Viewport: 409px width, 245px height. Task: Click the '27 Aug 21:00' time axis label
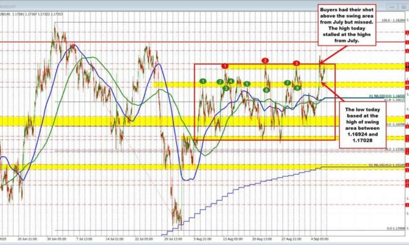click(x=292, y=238)
